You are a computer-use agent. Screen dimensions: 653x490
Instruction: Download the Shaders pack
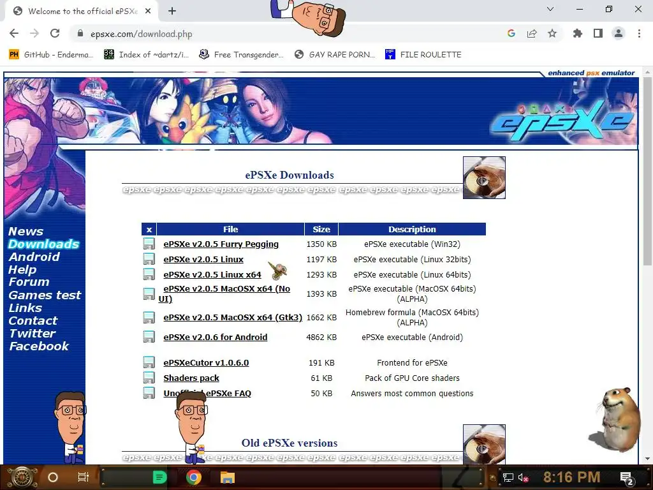pos(191,378)
